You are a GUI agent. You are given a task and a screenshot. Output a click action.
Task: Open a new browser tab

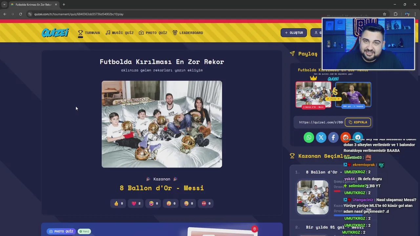coord(64,5)
